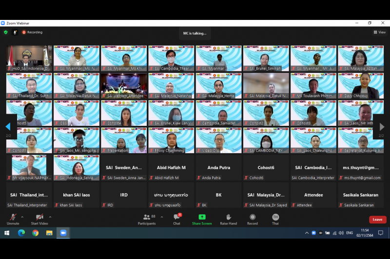
Task: Start recording with the Record icon
Action: point(253,217)
